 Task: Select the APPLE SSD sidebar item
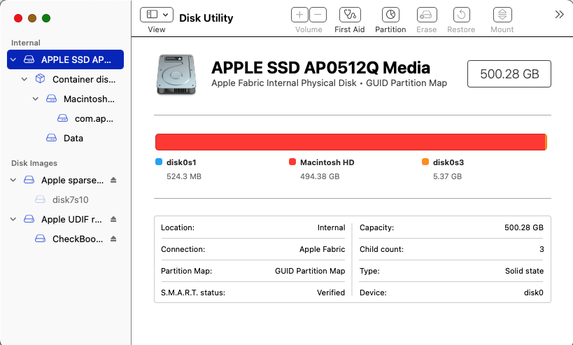click(65, 59)
